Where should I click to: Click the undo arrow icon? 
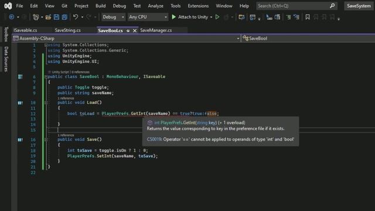point(76,17)
